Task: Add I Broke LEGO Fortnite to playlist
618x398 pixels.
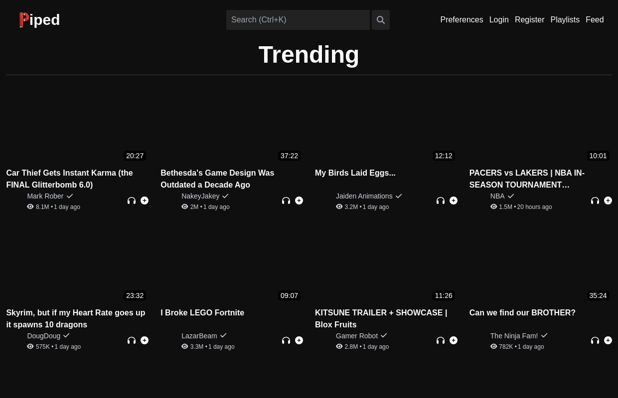Action: (299, 340)
